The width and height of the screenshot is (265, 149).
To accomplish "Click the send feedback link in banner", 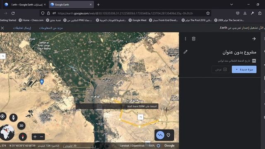I will (x=22, y=28).
